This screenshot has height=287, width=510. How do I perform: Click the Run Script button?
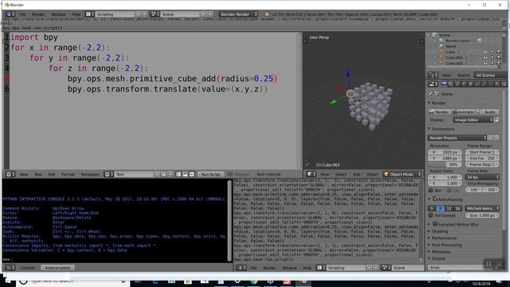(210, 175)
